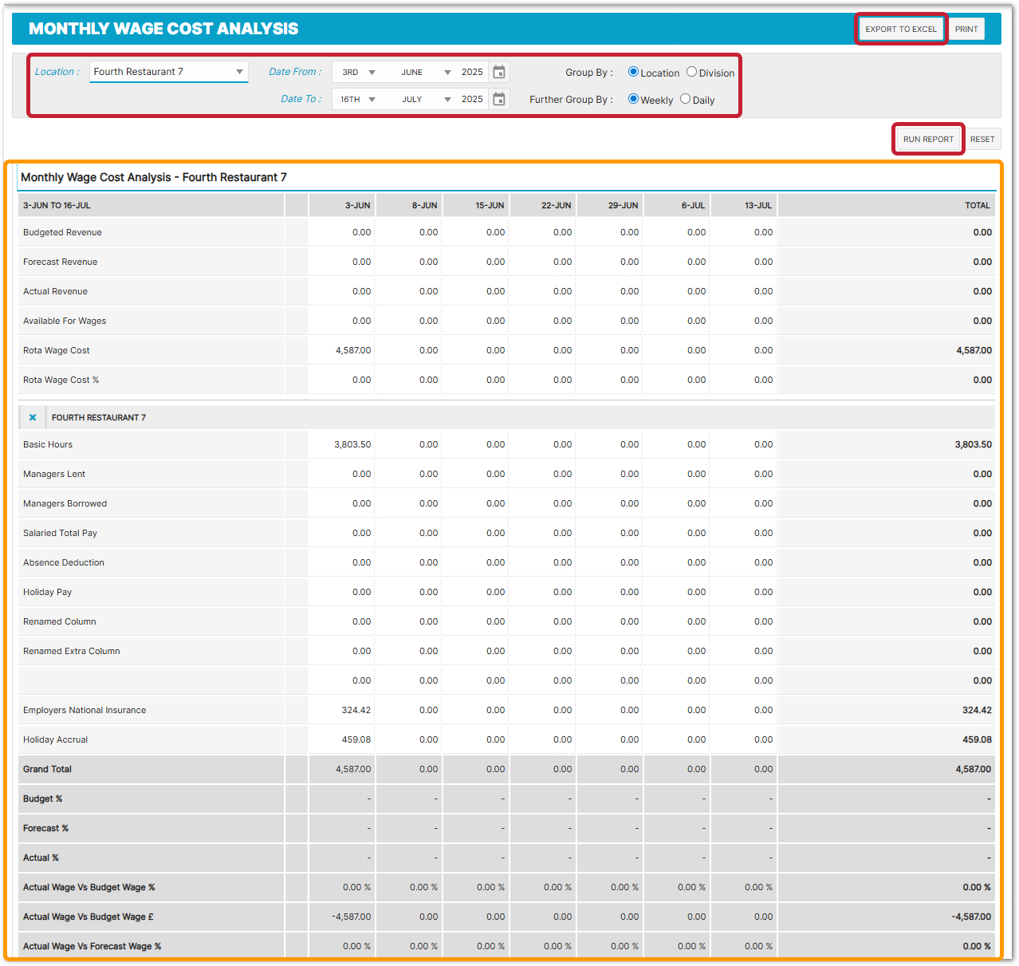Click the Date From year field

472,73
